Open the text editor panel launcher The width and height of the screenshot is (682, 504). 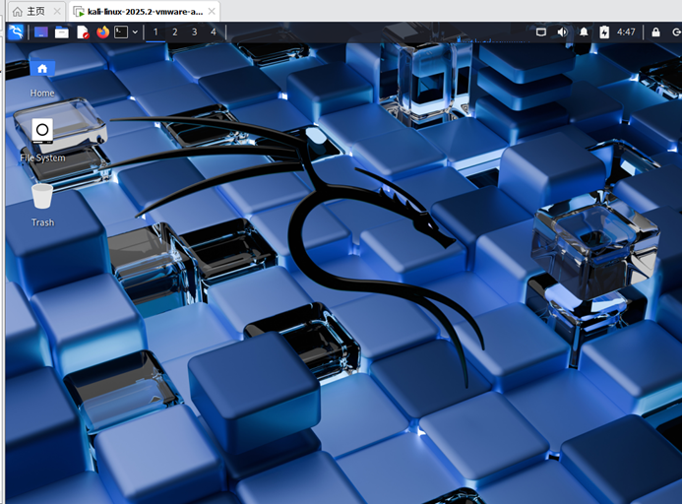pos(83,32)
